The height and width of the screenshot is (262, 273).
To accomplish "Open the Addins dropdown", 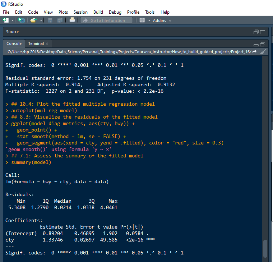I will click(x=162, y=20).
